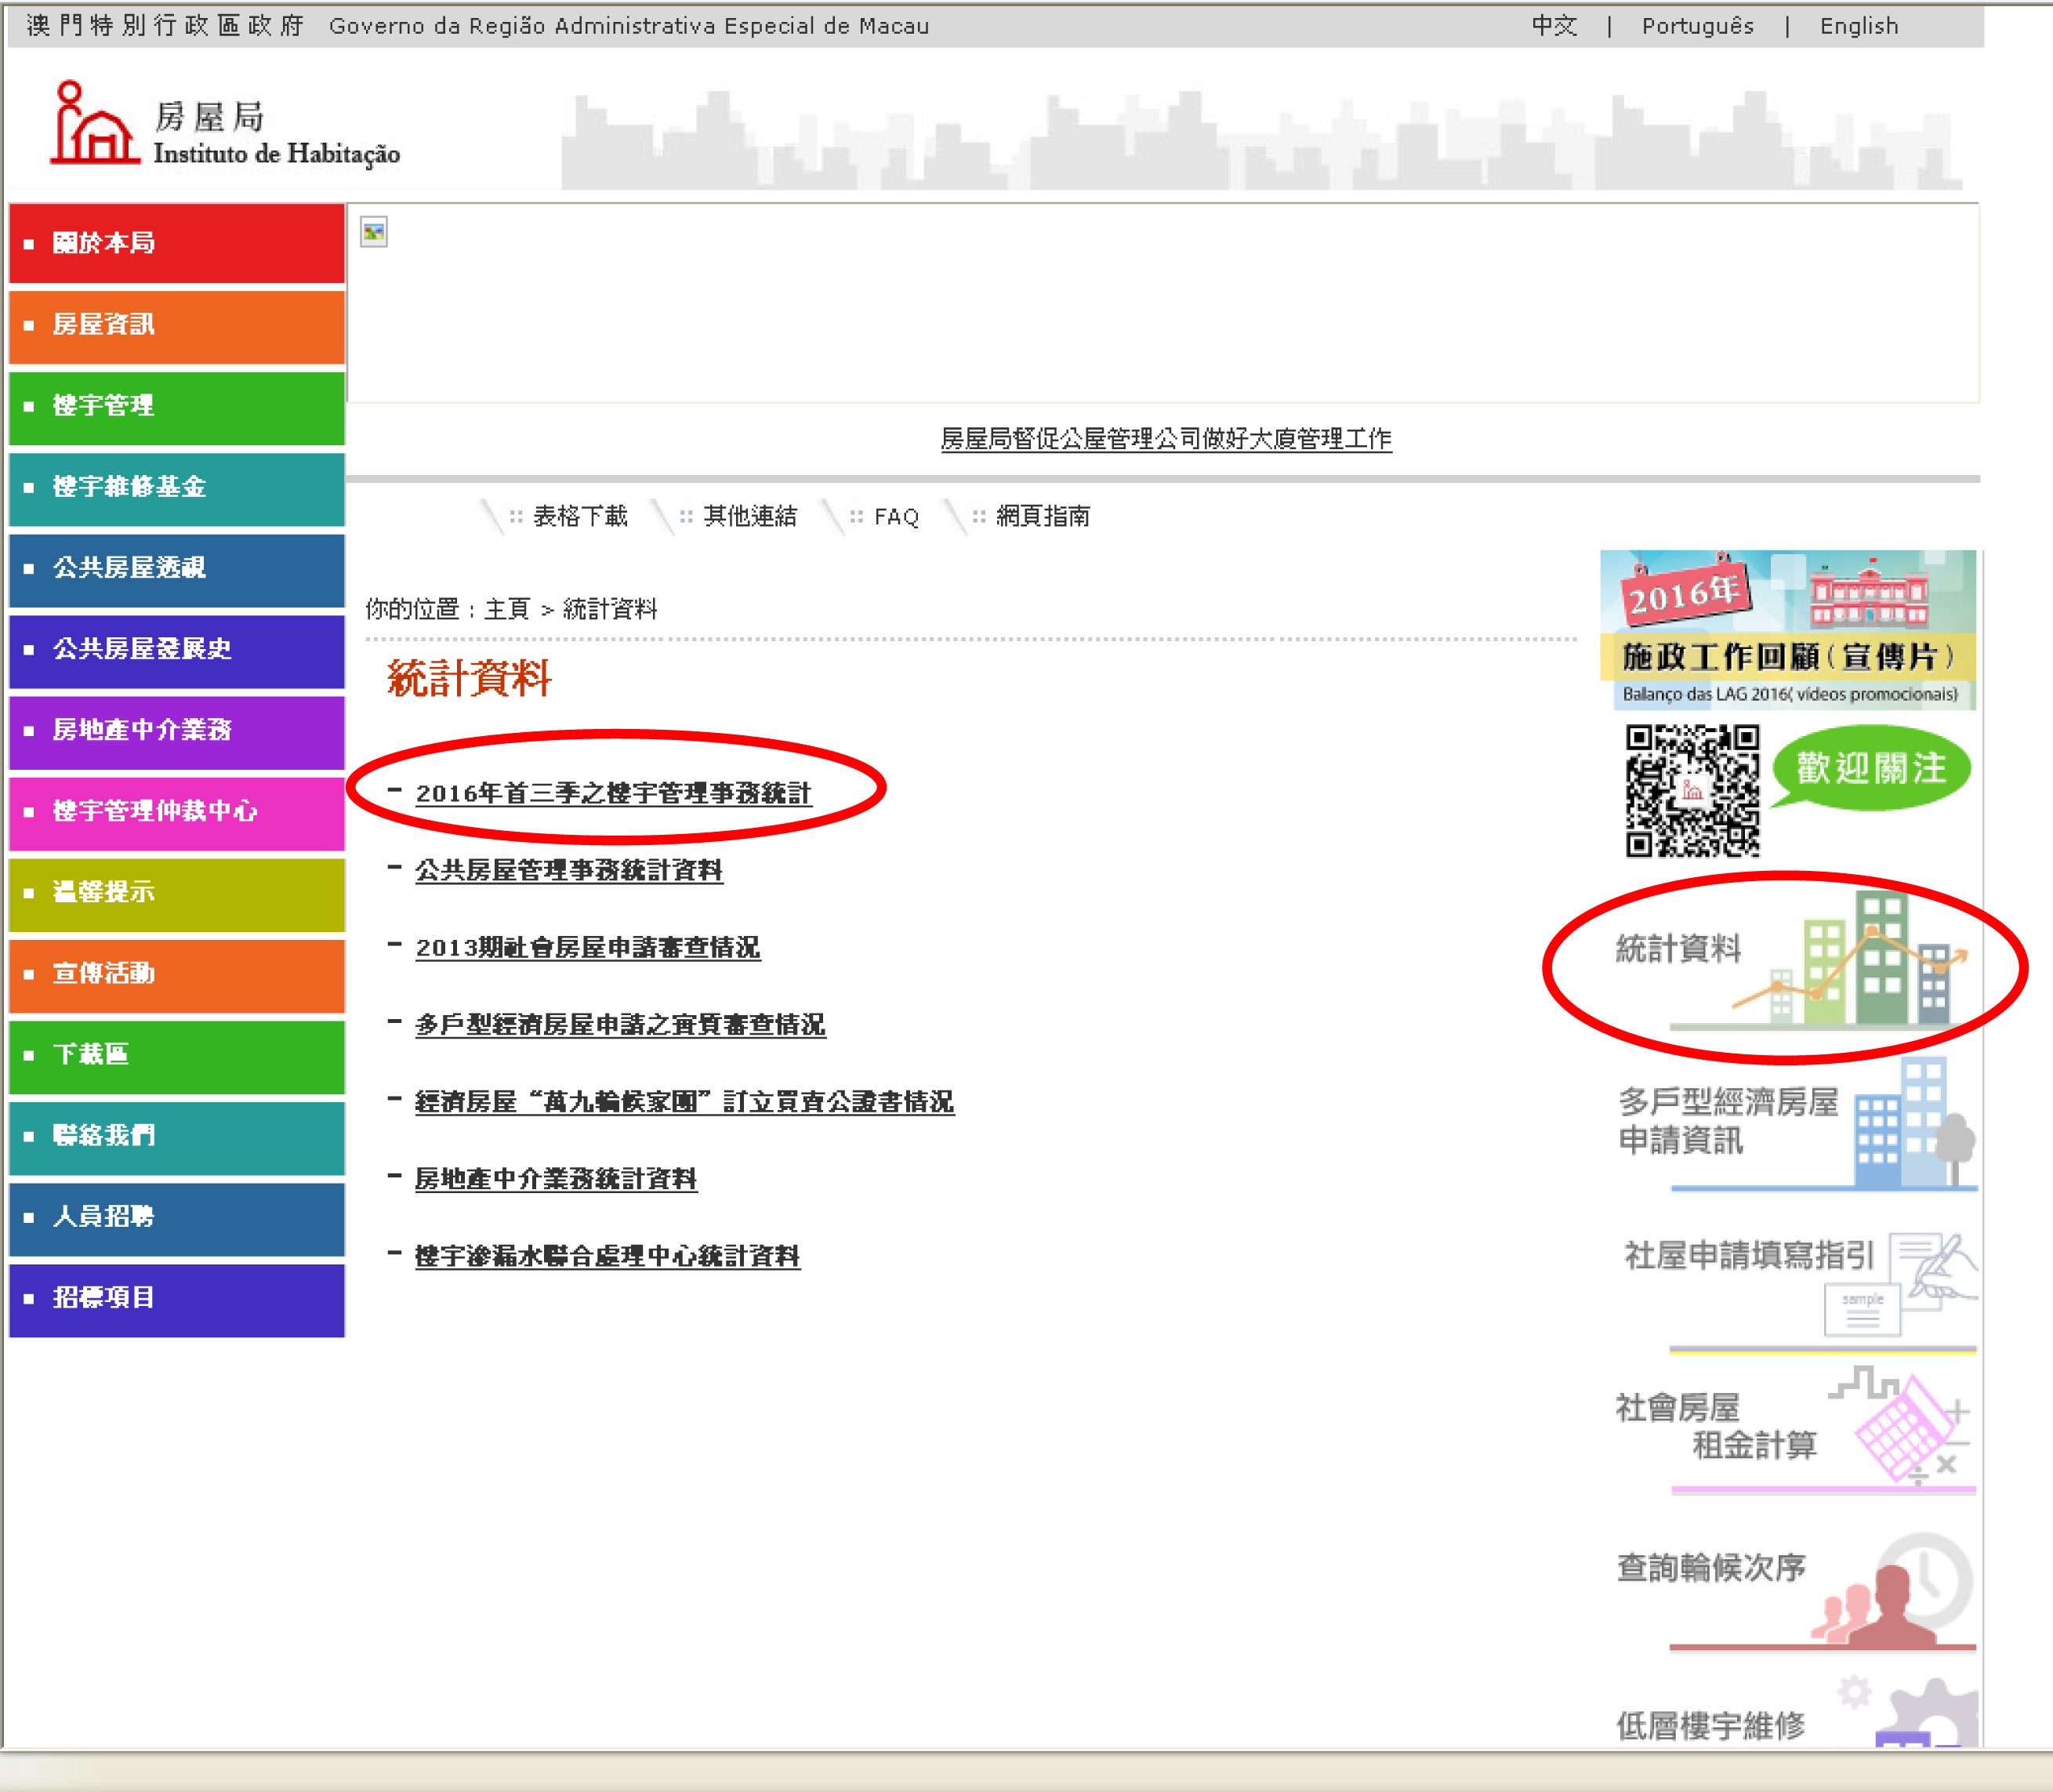
Task: Open 表格下載 tab link
Action: tap(579, 517)
